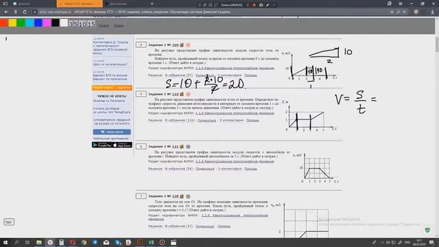Set pen thickness to 5

click(x=75, y=24)
